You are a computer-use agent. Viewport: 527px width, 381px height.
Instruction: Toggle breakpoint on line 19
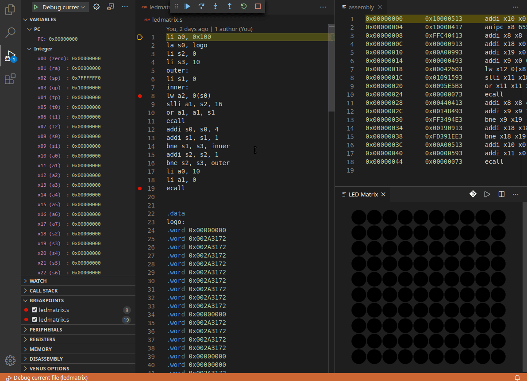click(140, 188)
